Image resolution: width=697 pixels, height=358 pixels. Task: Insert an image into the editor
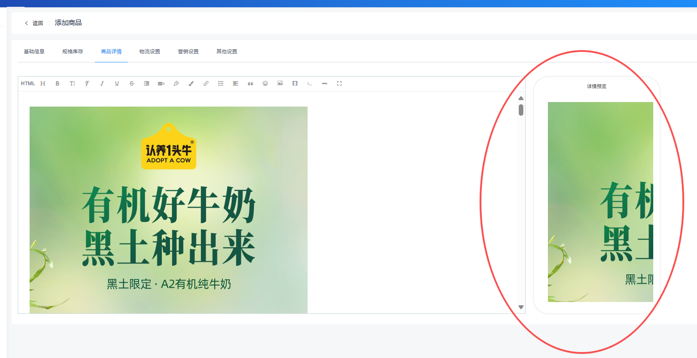click(x=280, y=83)
